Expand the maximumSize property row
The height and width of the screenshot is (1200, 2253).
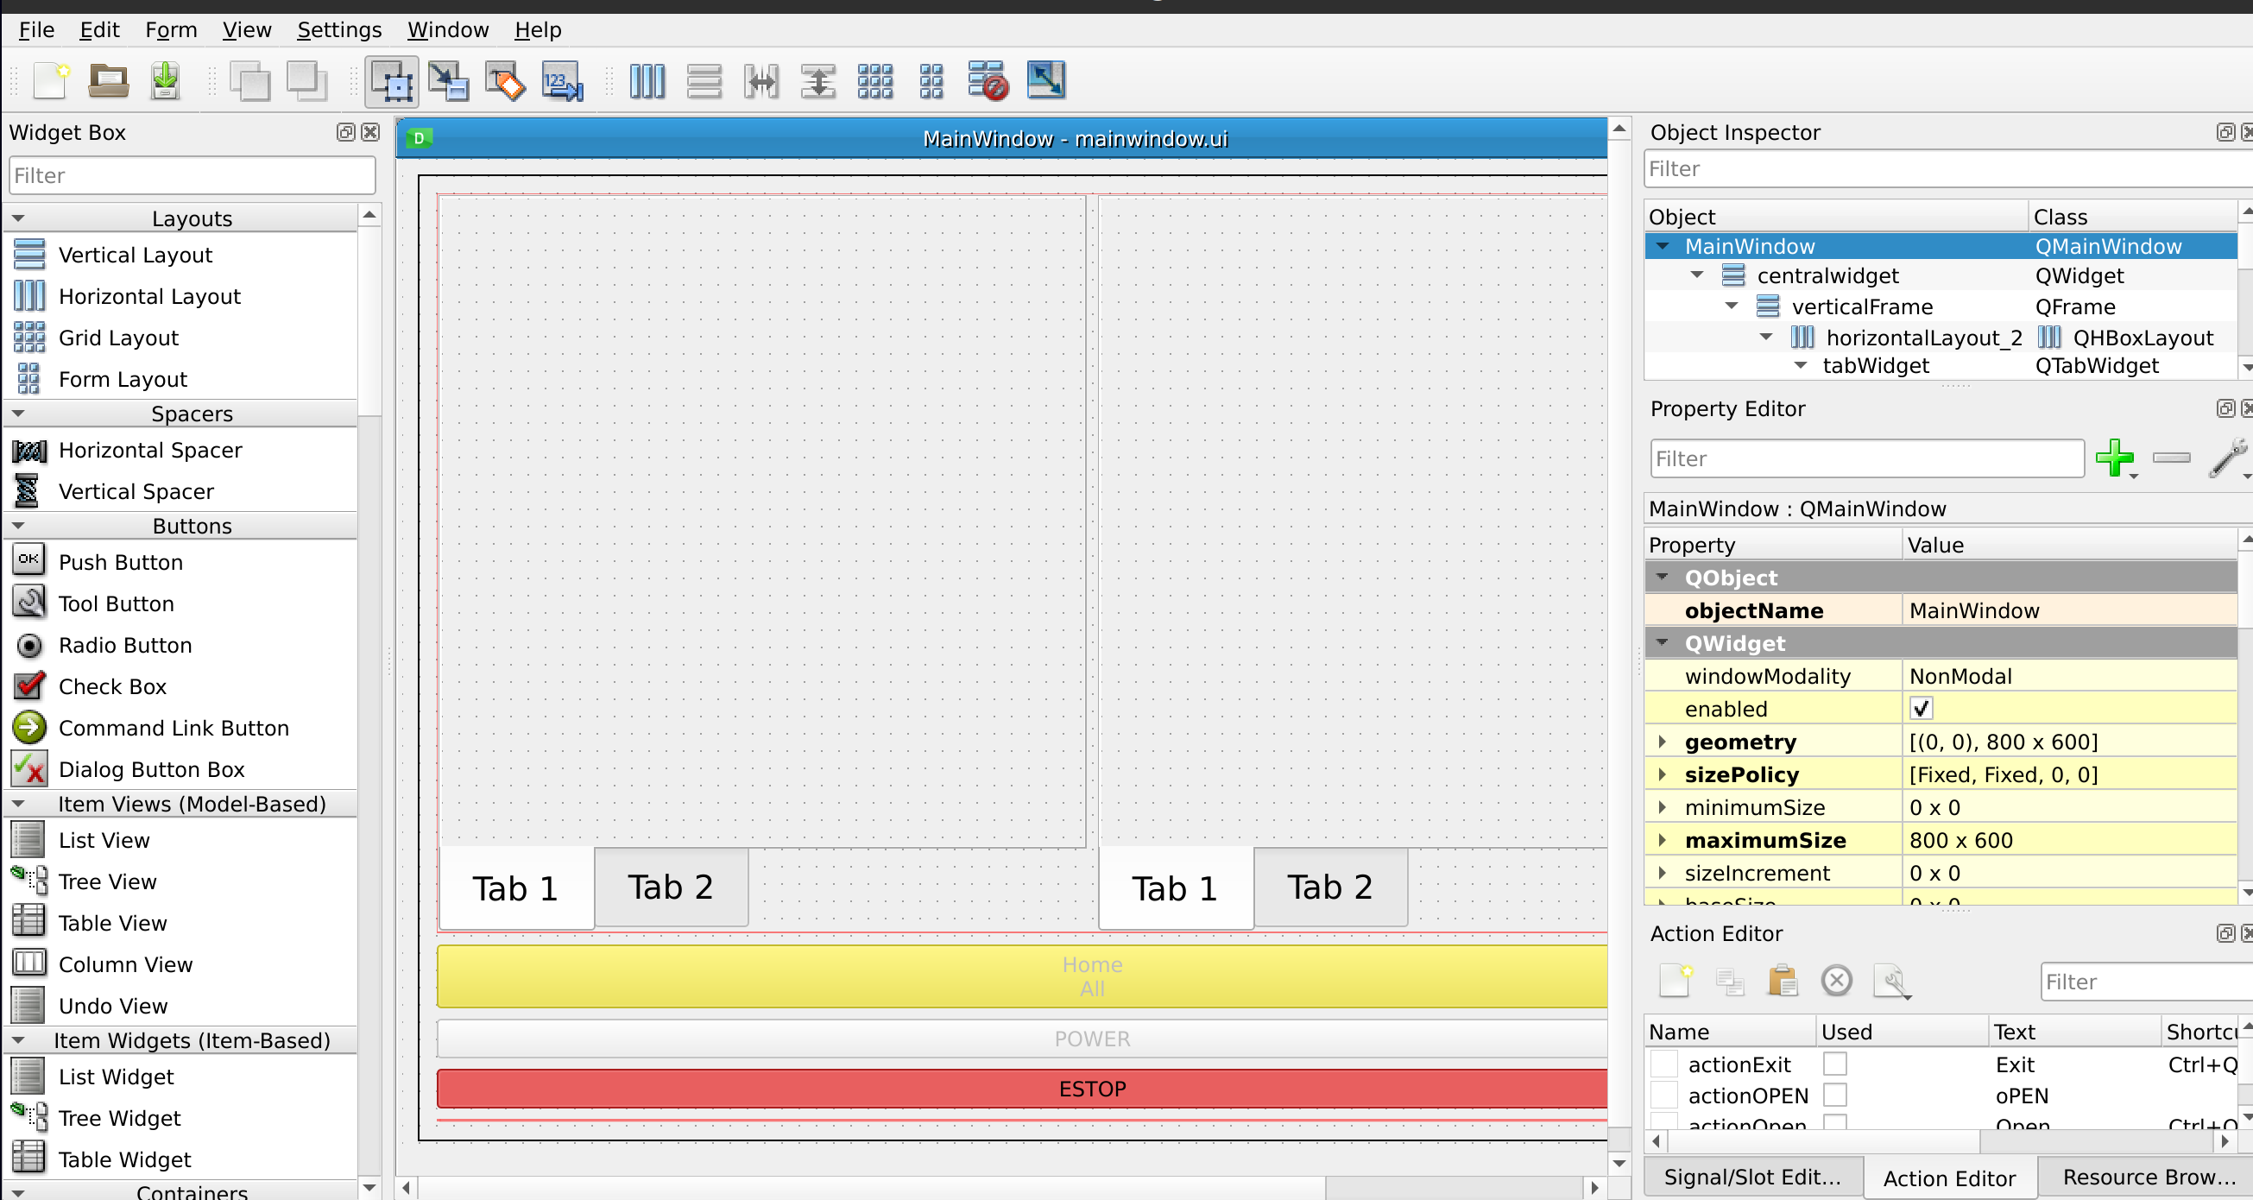coord(1662,840)
